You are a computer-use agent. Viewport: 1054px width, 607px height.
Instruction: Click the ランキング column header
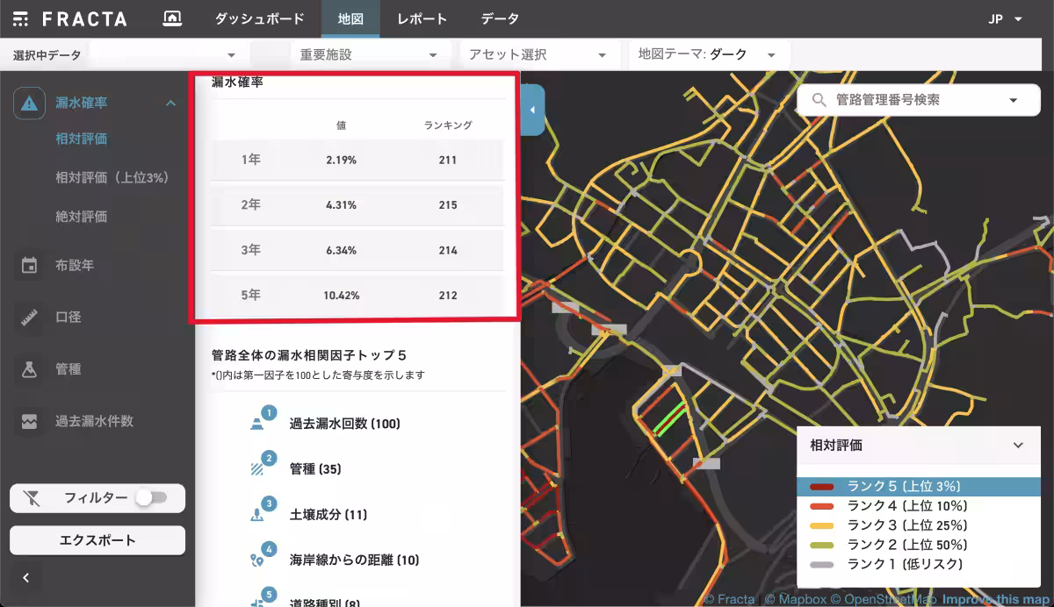coord(448,125)
